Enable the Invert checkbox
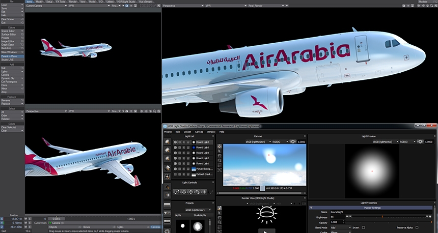The image size is (438, 233). click(364, 228)
